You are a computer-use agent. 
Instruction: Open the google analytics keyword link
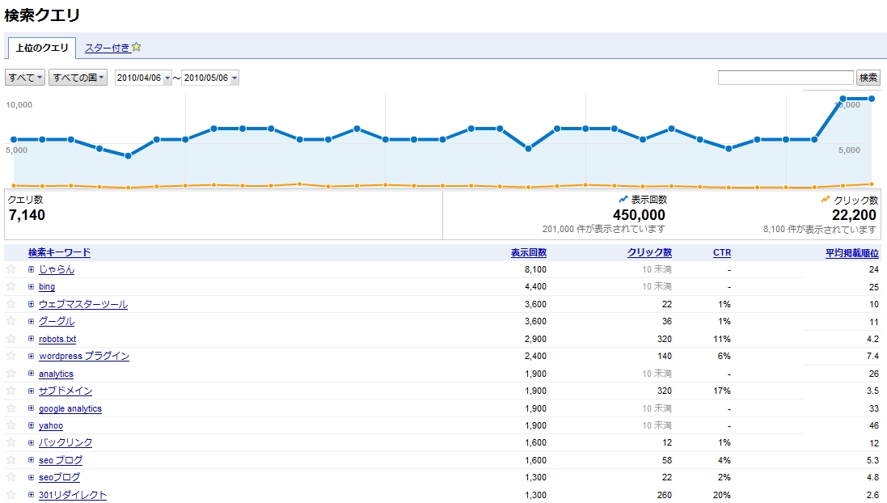(x=70, y=408)
